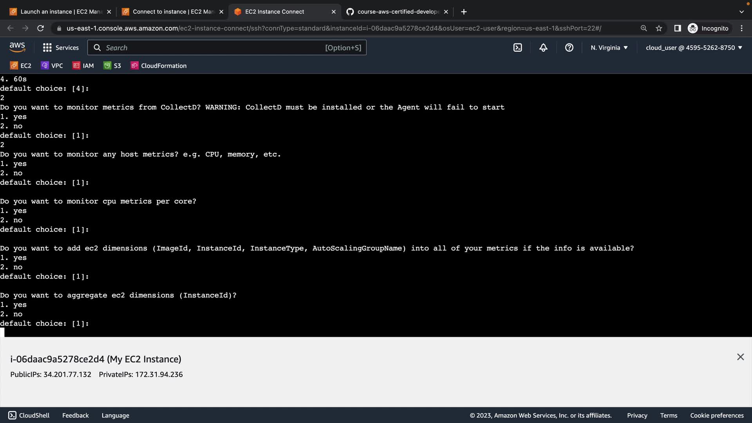Bookmark this page with the star icon
This screenshot has height=423, width=752.
[659, 28]
